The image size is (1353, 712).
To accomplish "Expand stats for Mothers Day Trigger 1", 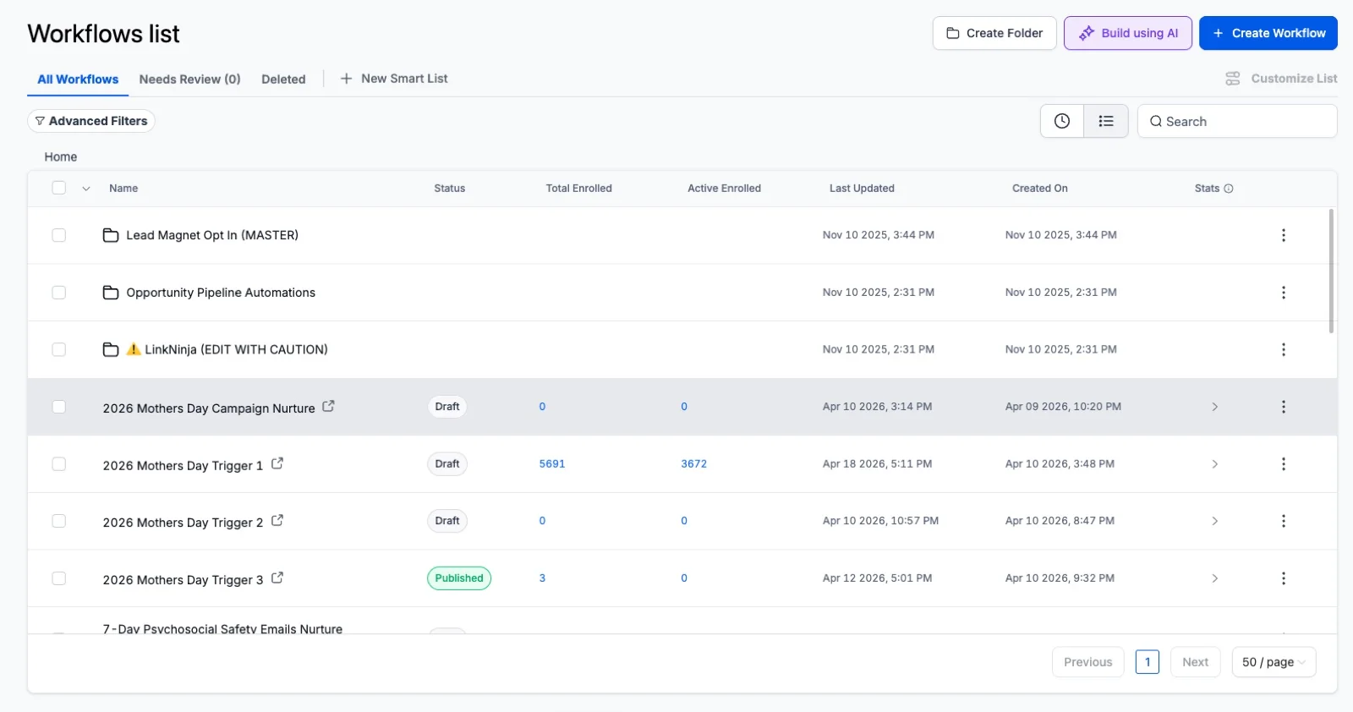I will 1215,464.
